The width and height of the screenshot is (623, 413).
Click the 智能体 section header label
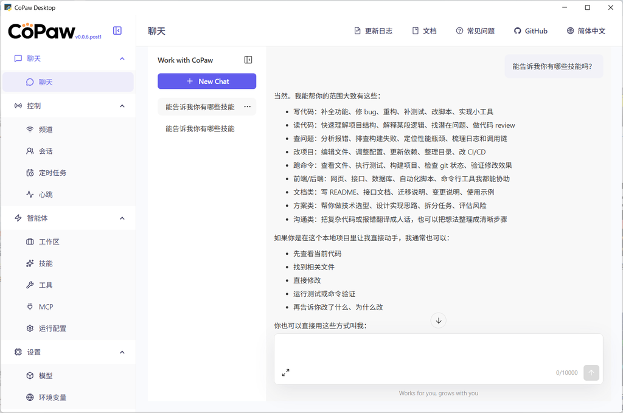(37, 218)
